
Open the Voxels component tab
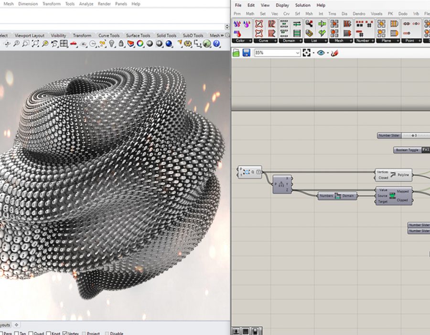pos(376,13)
